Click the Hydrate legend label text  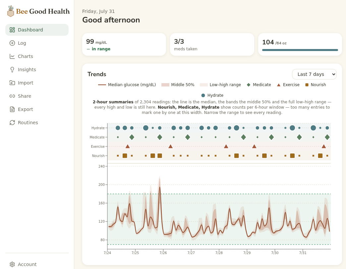click(x=215, y=95)
